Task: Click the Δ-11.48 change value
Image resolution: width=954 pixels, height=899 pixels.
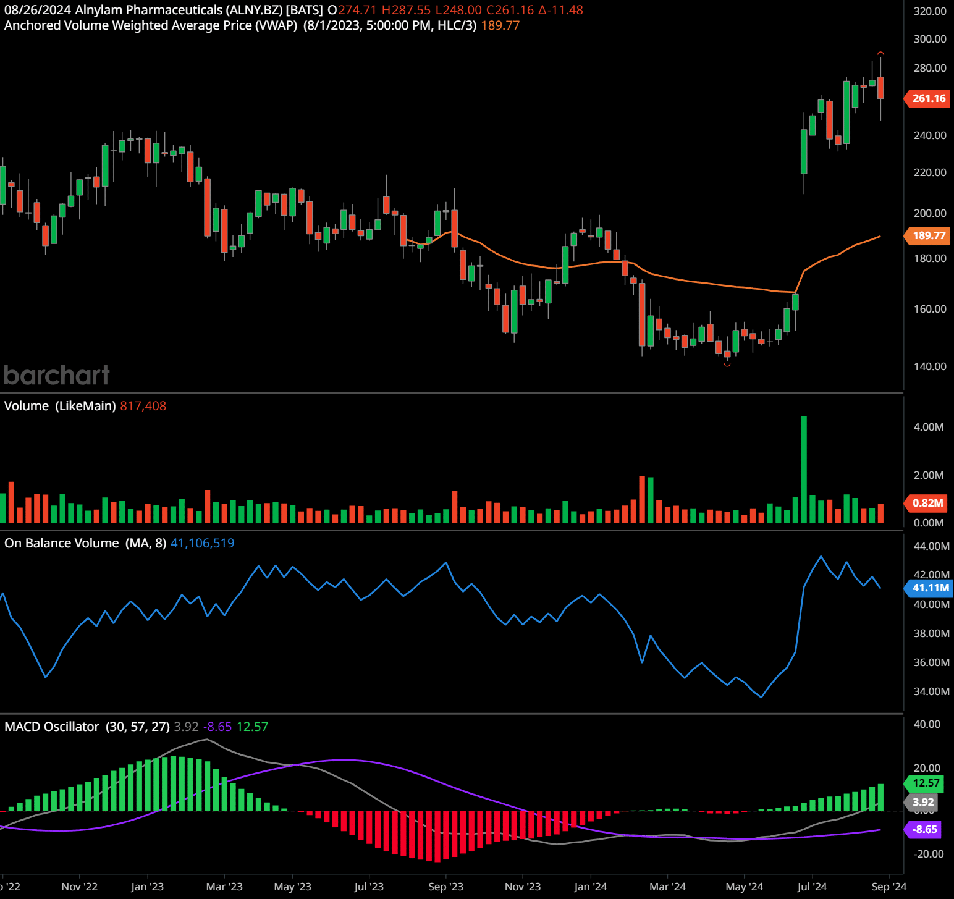Action: [x=560, y=10]
